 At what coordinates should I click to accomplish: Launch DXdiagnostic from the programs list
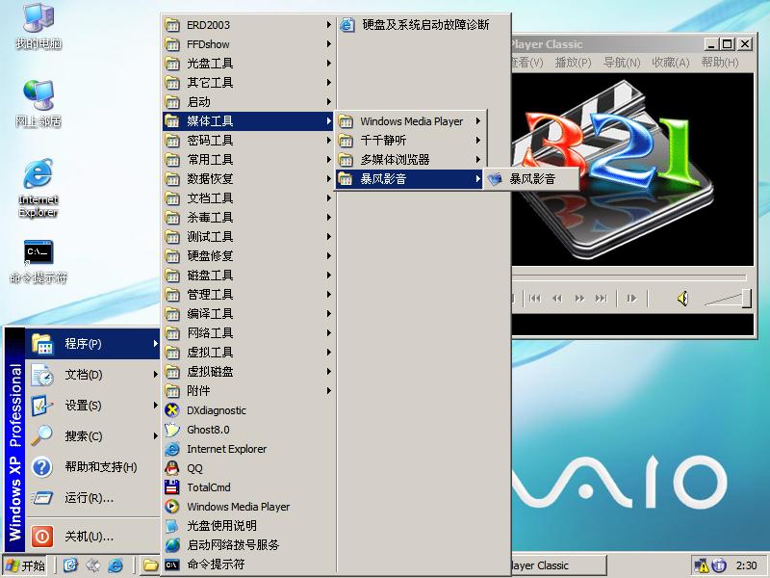pos(248,410)
